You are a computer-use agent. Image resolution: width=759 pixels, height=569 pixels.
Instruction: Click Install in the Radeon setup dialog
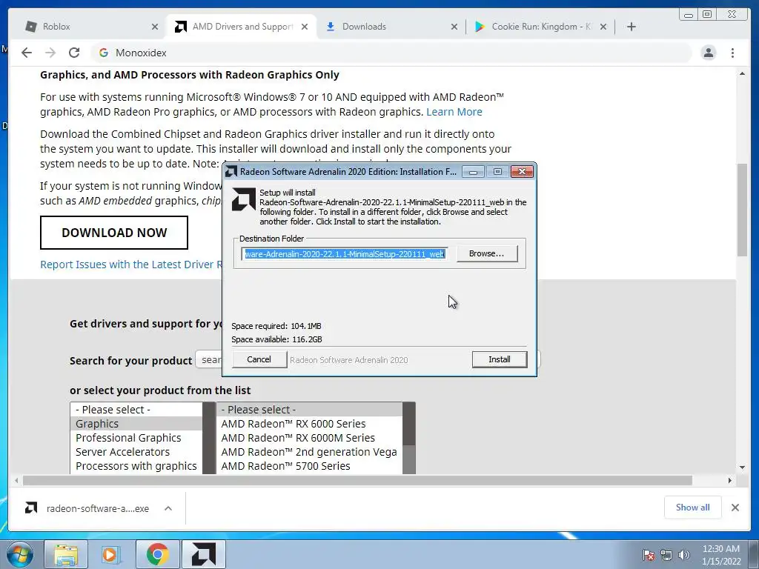coord(500,359)
